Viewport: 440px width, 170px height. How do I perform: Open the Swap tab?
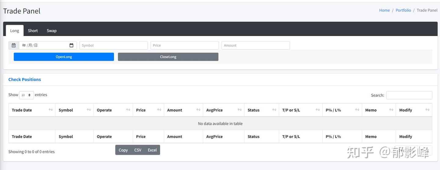52,31
